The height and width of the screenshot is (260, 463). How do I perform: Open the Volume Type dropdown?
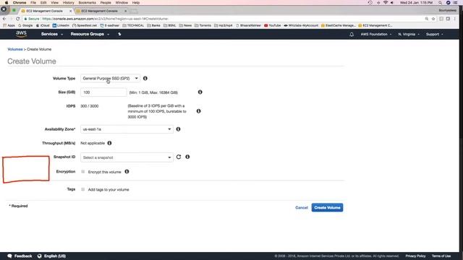click(110, 79)
